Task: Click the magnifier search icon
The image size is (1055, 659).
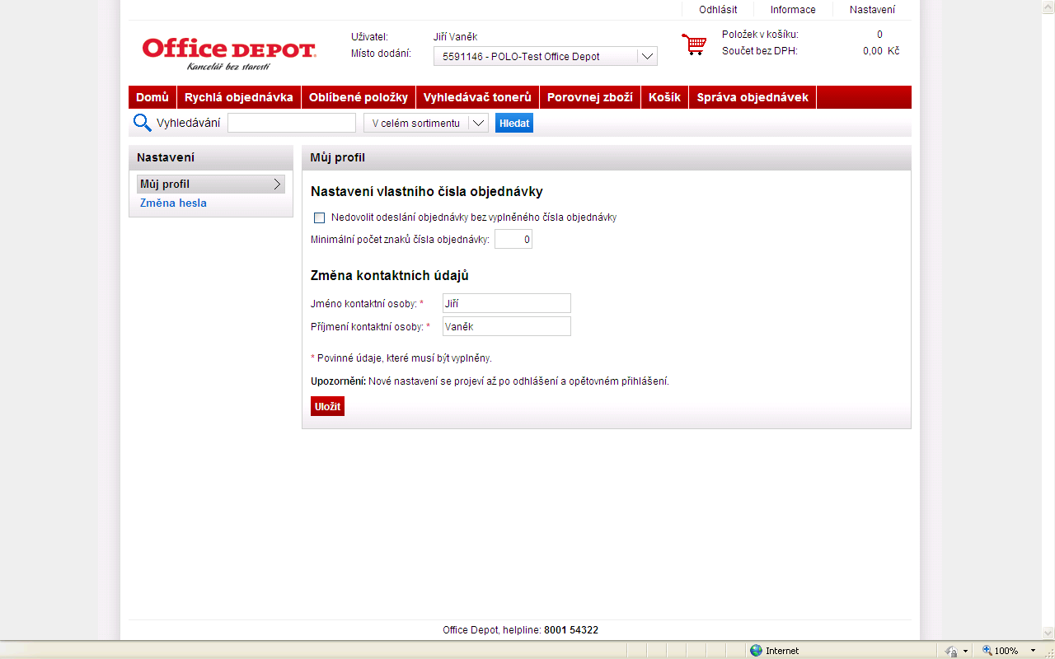Action: (143, 123)
